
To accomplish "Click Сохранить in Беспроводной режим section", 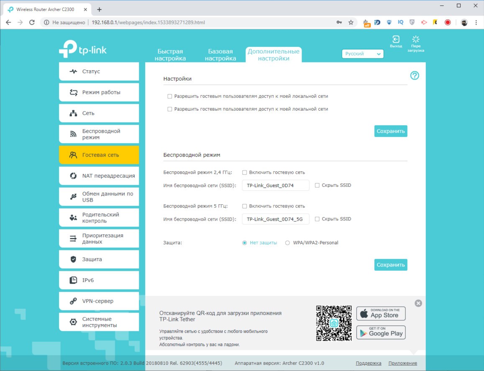I will click(390, 265).
